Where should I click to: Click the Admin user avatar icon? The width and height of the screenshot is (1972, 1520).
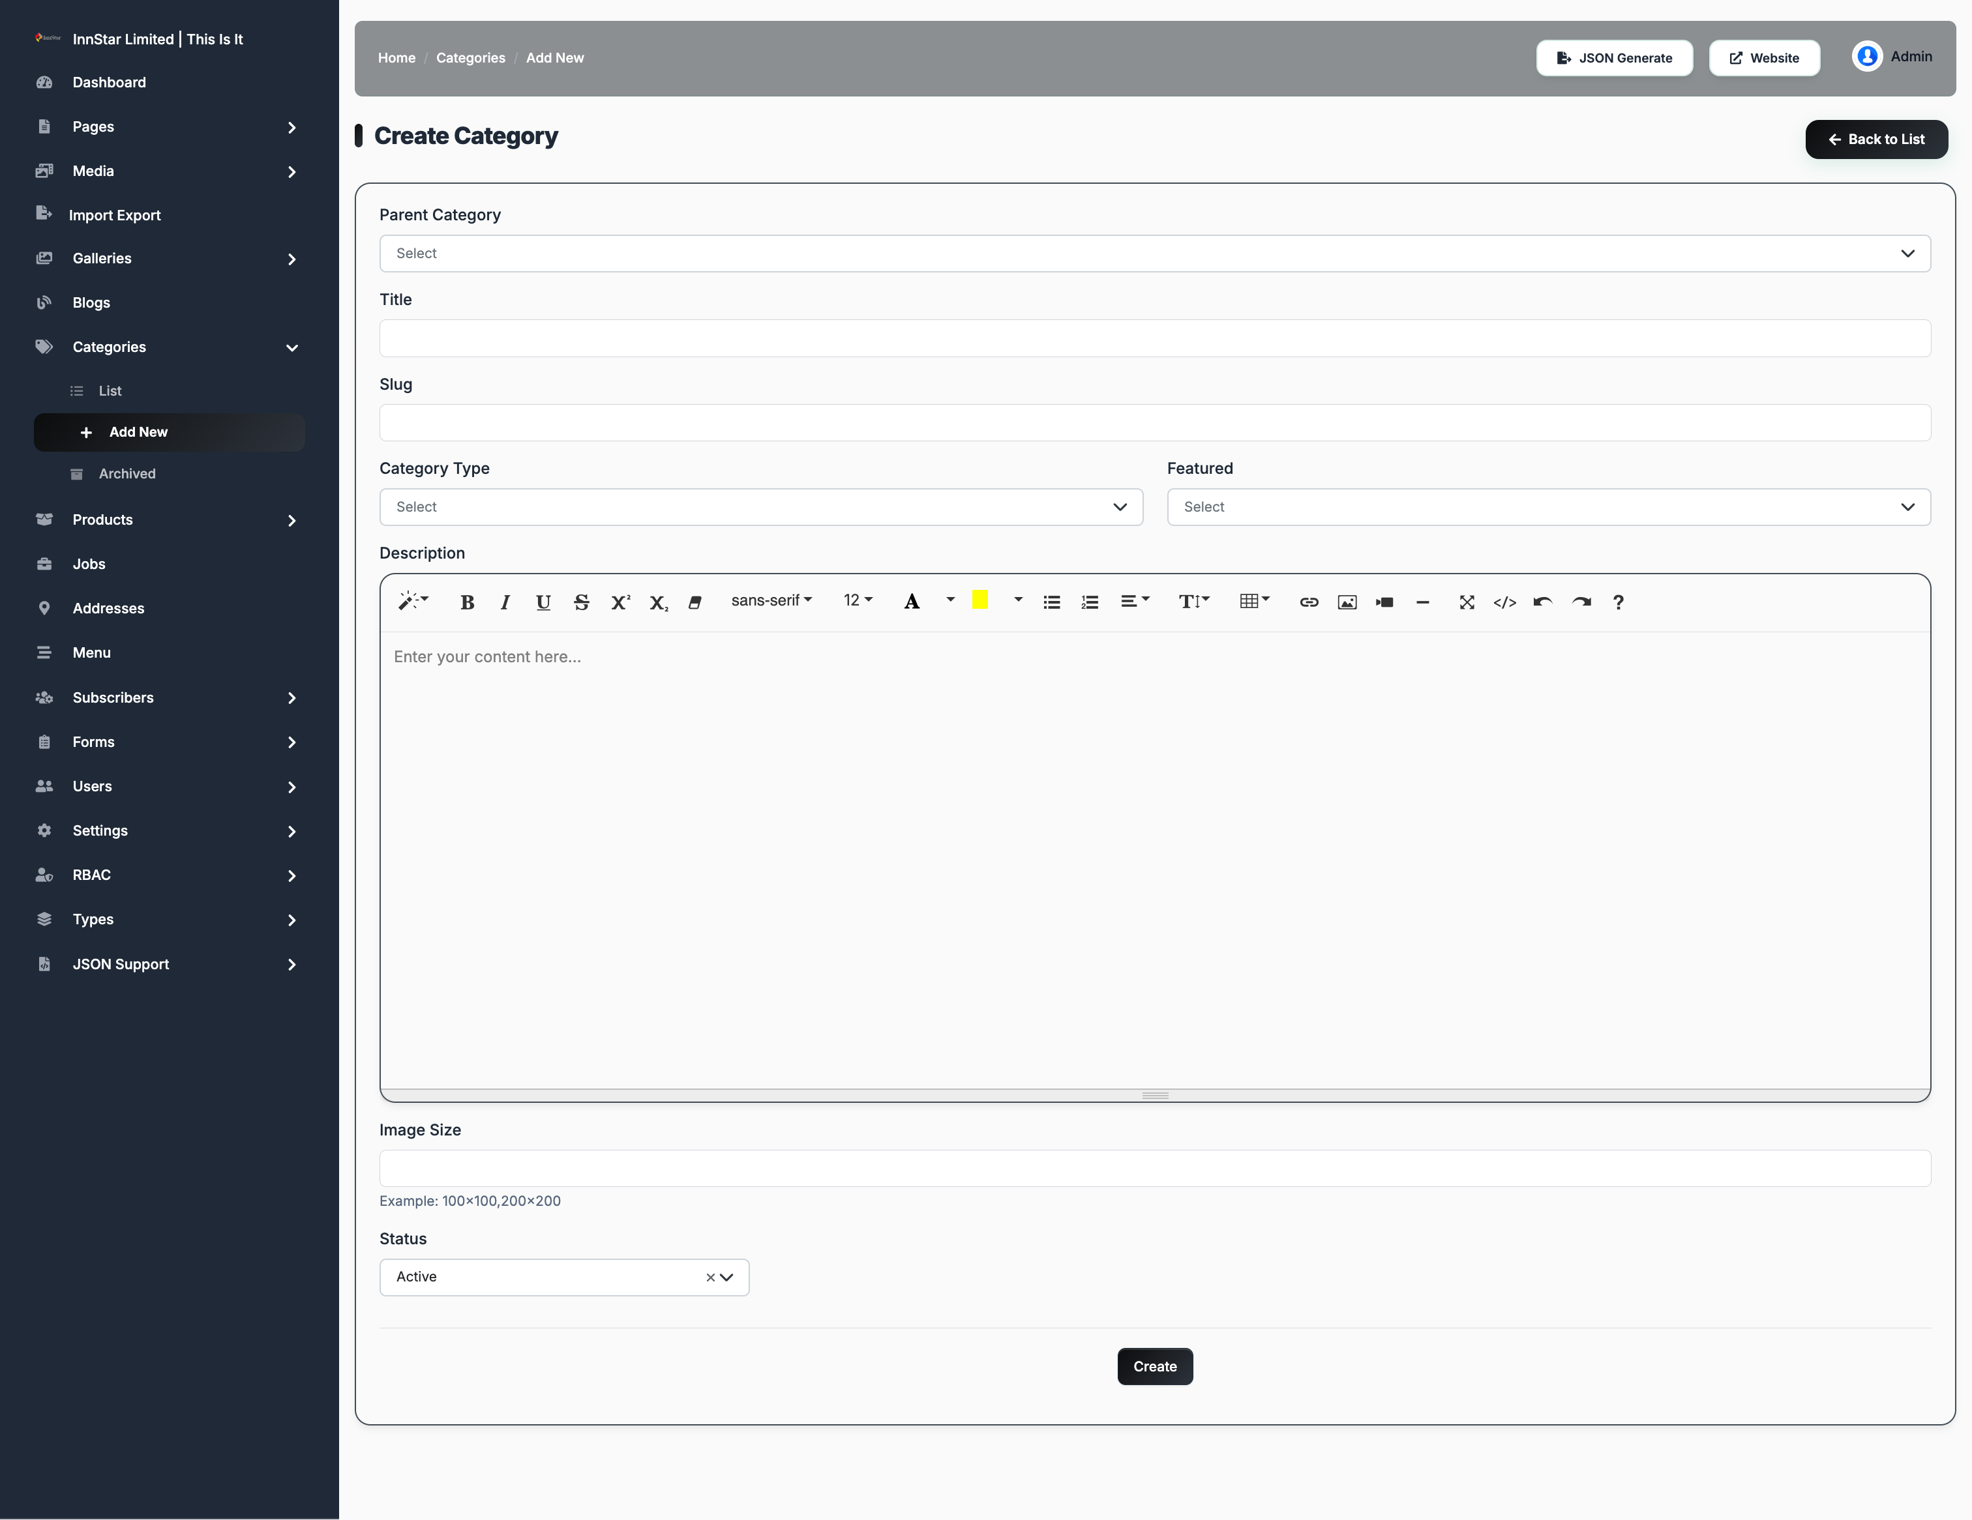(1867, 57)
